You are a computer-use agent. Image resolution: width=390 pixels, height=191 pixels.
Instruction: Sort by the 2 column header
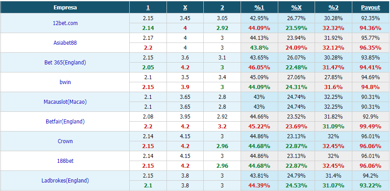click(222, 8)
